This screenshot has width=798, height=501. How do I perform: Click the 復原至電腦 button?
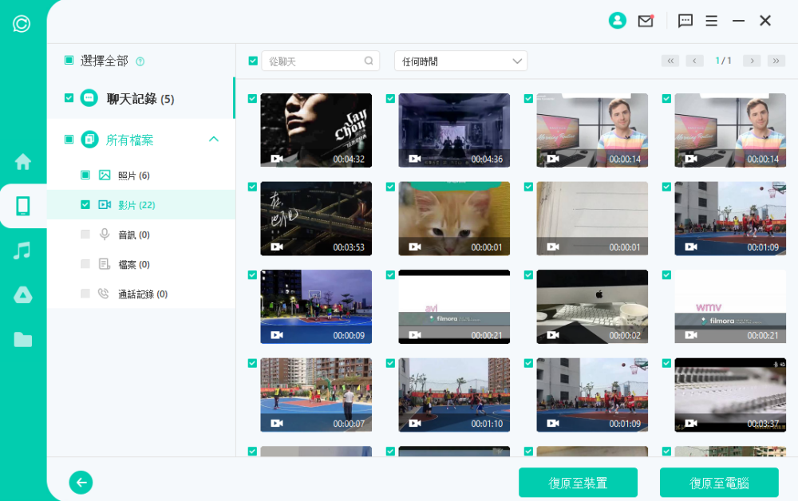[x=719, y=483]
